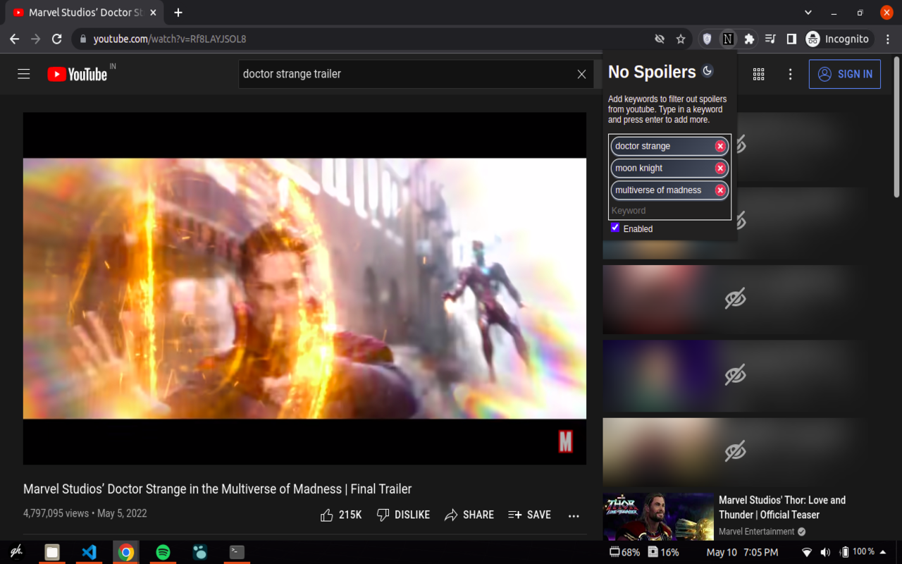
Task: Remove the moon knight keyword filter
Action: pos(719,168)
